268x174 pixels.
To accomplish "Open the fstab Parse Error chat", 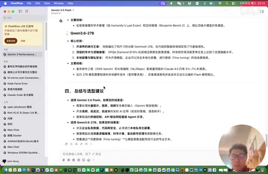I will [x=22, y=84].
